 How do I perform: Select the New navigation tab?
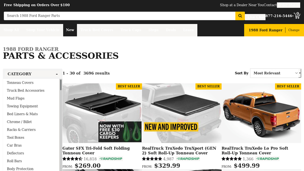click(x=70, y=30)
